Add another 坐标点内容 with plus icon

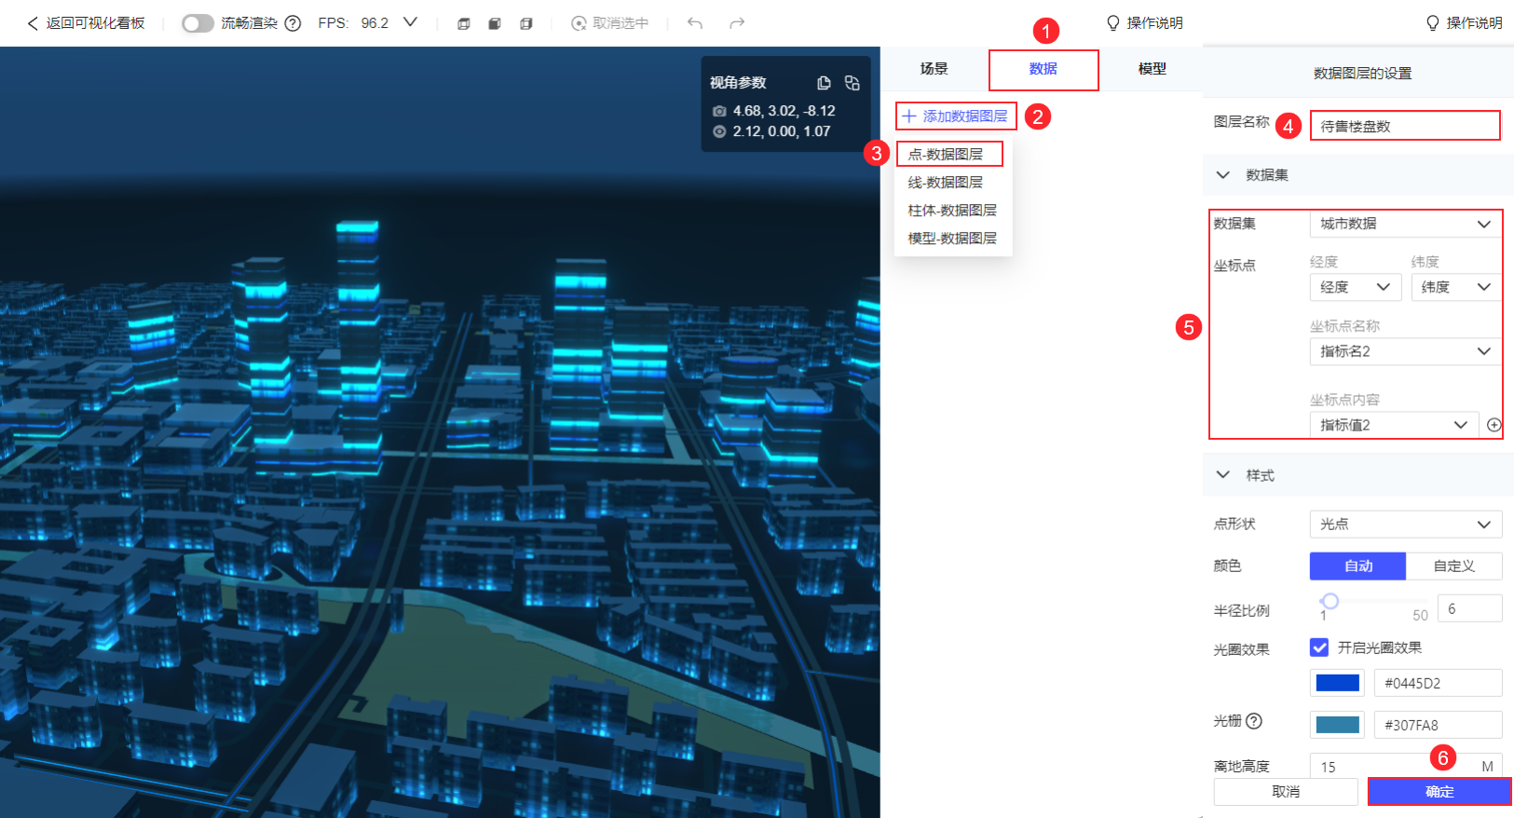(1494, 425)
